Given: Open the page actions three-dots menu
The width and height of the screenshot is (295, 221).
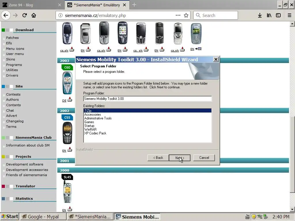Looking at the screenshot, I should pyautogui.click(x=178, y=16).
